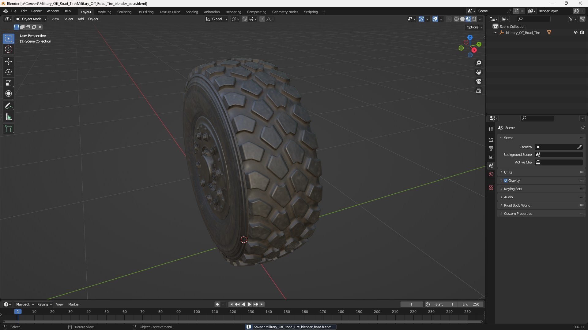Choose the Transform tool
Screen dimensions: 588x330
point(9,94)
